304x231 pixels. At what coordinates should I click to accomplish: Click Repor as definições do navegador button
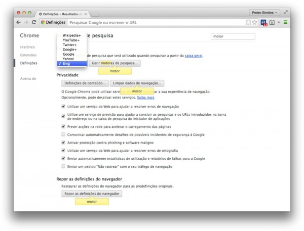[x=92, y=194]
